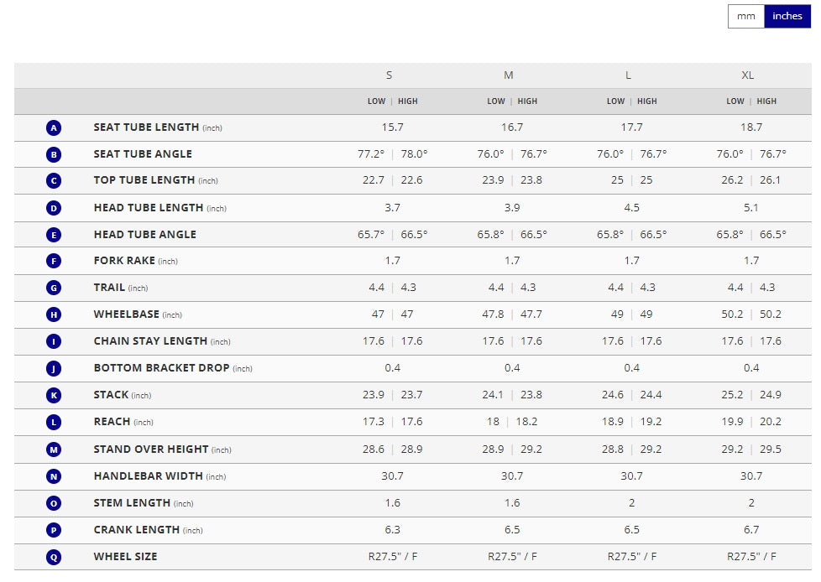Select the letter N handlebar width icon
Image resolution: width=821 pixels, height=582 pixels.
point(54,476)
